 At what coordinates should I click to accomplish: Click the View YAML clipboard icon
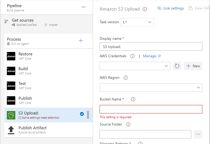[191, 8]
